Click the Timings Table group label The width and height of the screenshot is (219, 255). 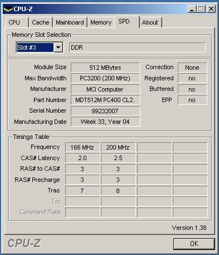point(31,137)
